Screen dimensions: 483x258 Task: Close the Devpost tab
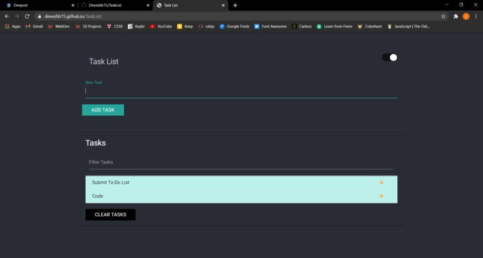(73, 5)
